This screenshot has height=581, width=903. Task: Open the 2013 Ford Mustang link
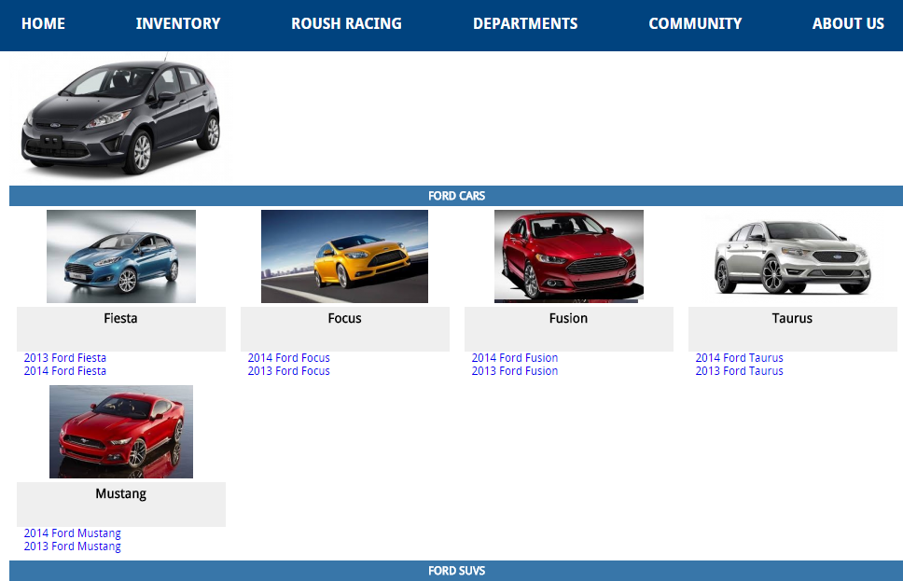(x=73, y=546)
